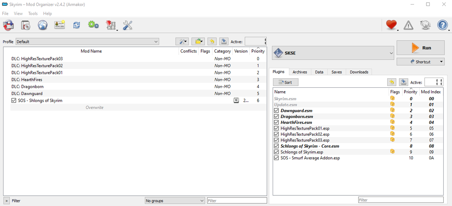Image resolution: width=452 pixels, height=206 pixels.
Task: Open the View menu
Action: point(18,14)
